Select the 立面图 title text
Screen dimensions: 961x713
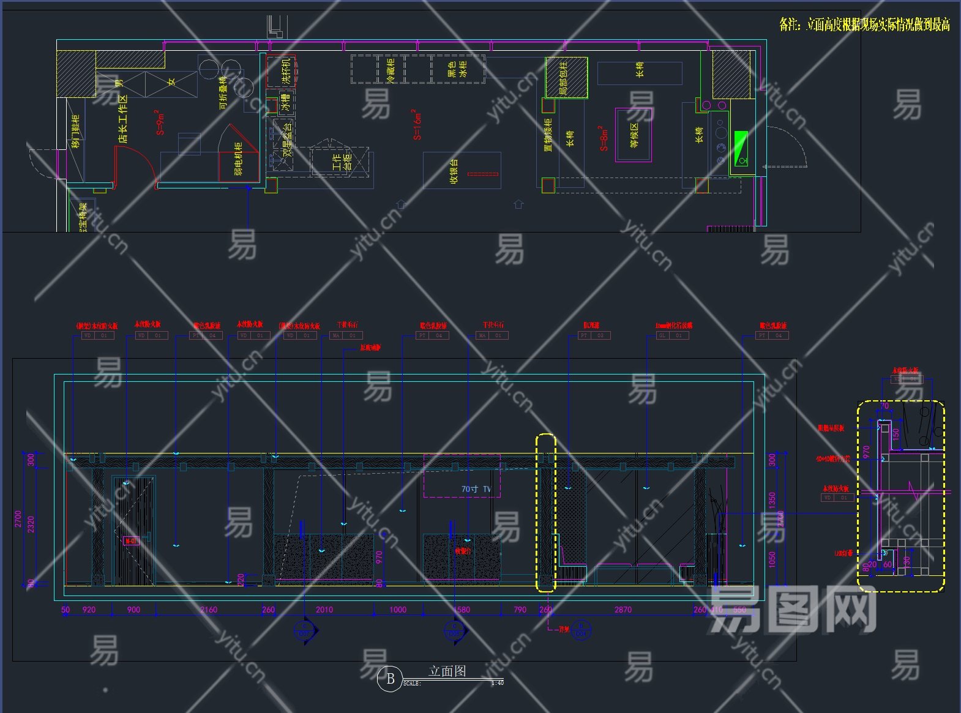click(447, 671)
